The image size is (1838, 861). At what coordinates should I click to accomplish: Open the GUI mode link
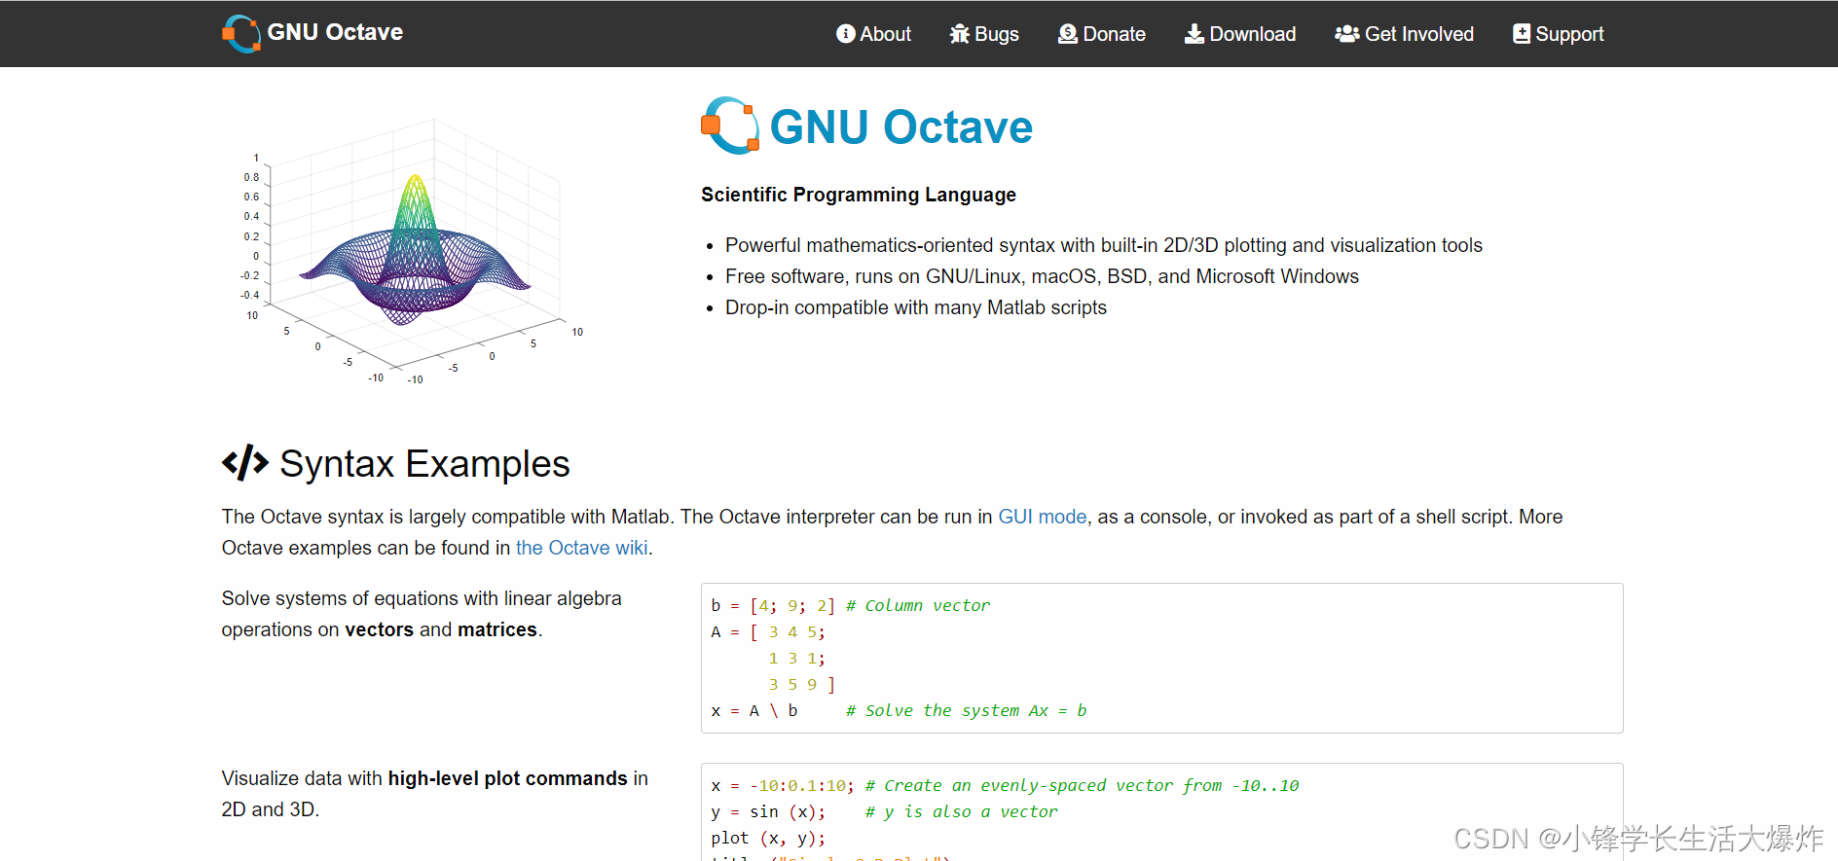tap(1042, 517)
